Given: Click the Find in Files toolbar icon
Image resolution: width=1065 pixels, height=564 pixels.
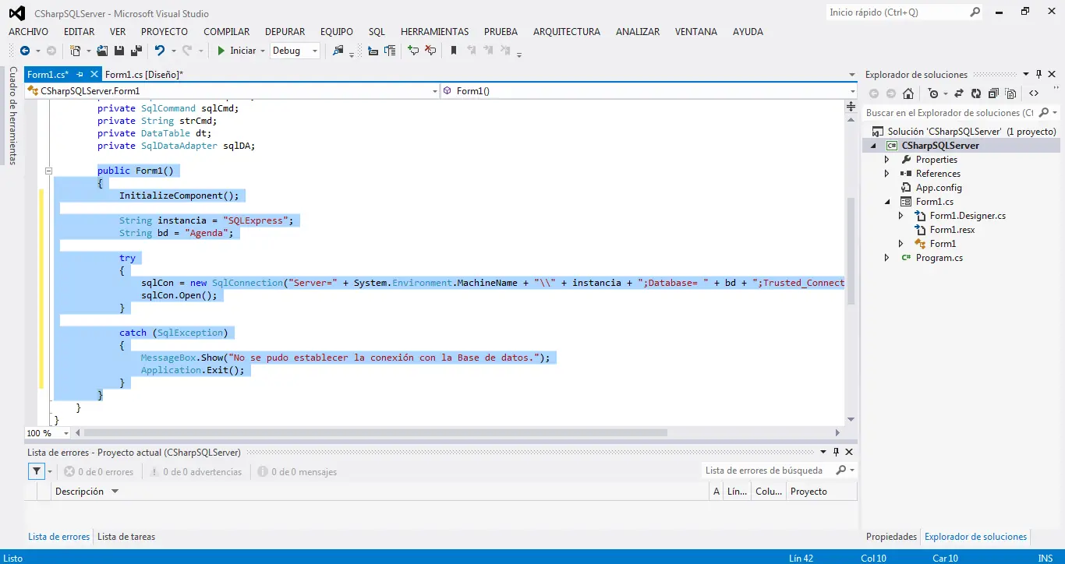Looking at the screenshot, I should click(338, 51).
